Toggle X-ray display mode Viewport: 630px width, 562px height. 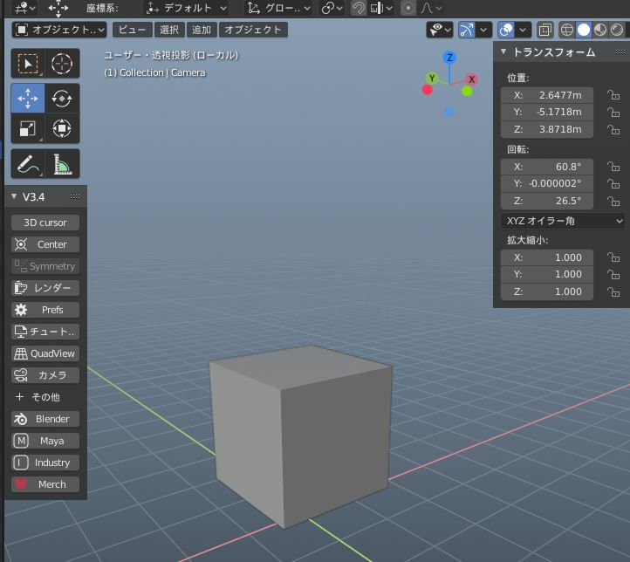click(544, 30)
